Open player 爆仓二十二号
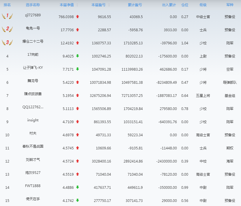This screenshot has height=206, width=241. pos(33,41)
